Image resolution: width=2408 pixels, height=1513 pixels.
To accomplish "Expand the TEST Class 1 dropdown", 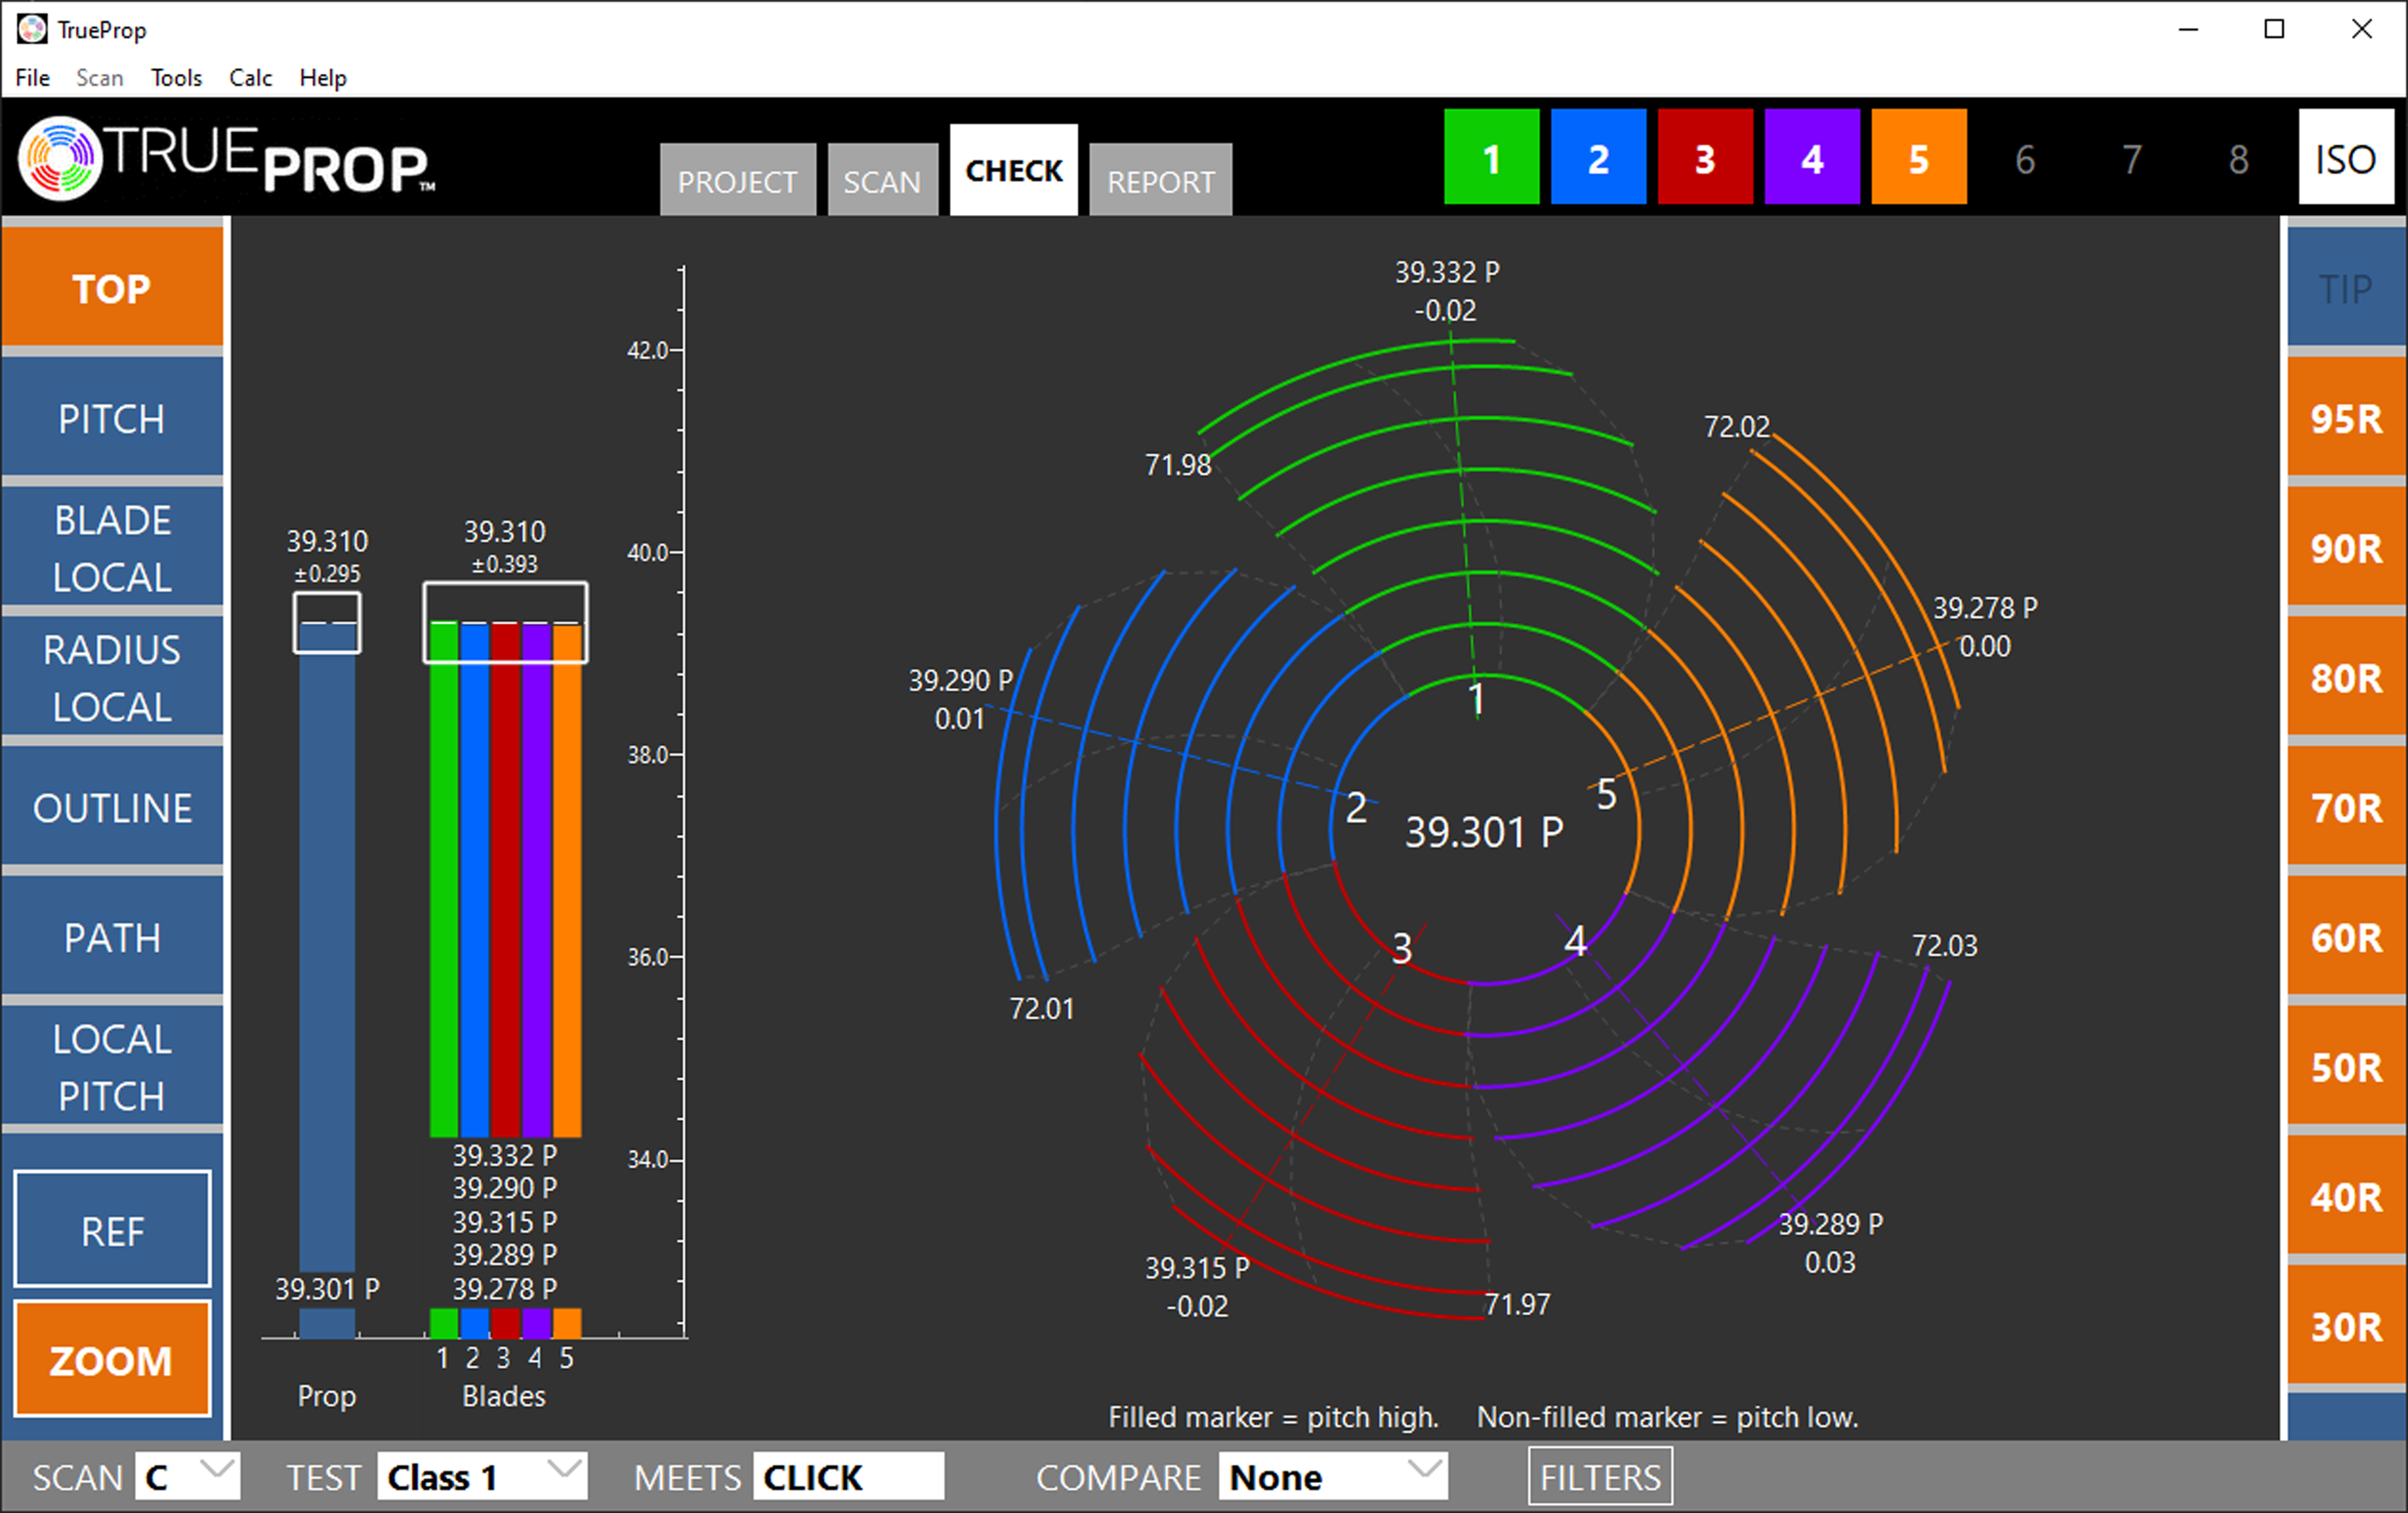I will [x=482, y=1476].
